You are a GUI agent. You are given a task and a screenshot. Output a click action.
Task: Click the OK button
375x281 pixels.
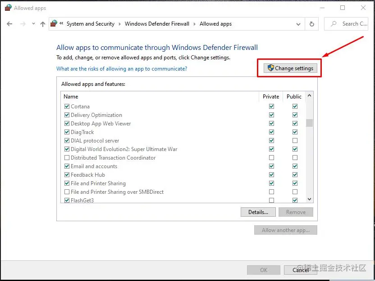[264, 270]
